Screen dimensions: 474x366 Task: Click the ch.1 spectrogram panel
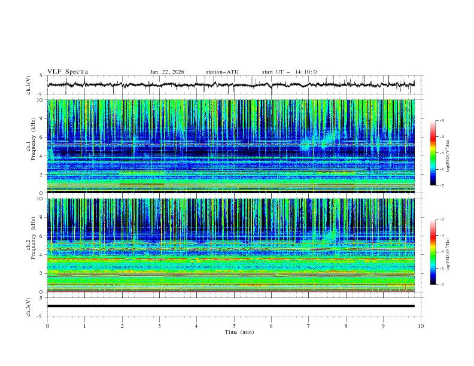pos(231,146)
